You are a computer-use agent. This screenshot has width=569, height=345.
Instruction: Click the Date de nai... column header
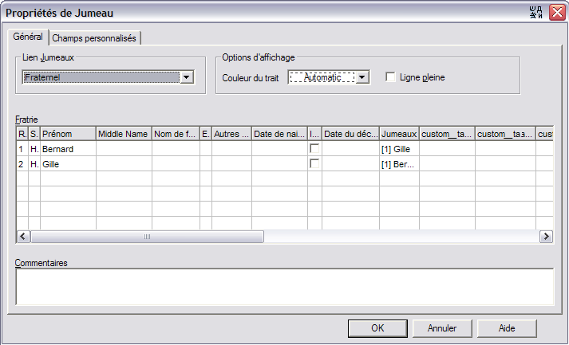(279, 134)
